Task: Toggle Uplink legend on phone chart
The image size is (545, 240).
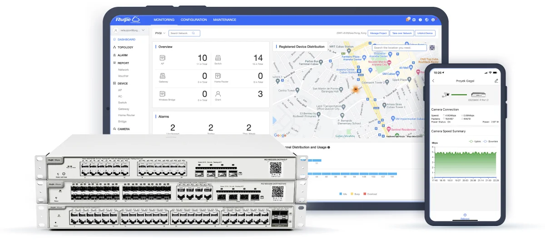Action: [x=474, y=141]
